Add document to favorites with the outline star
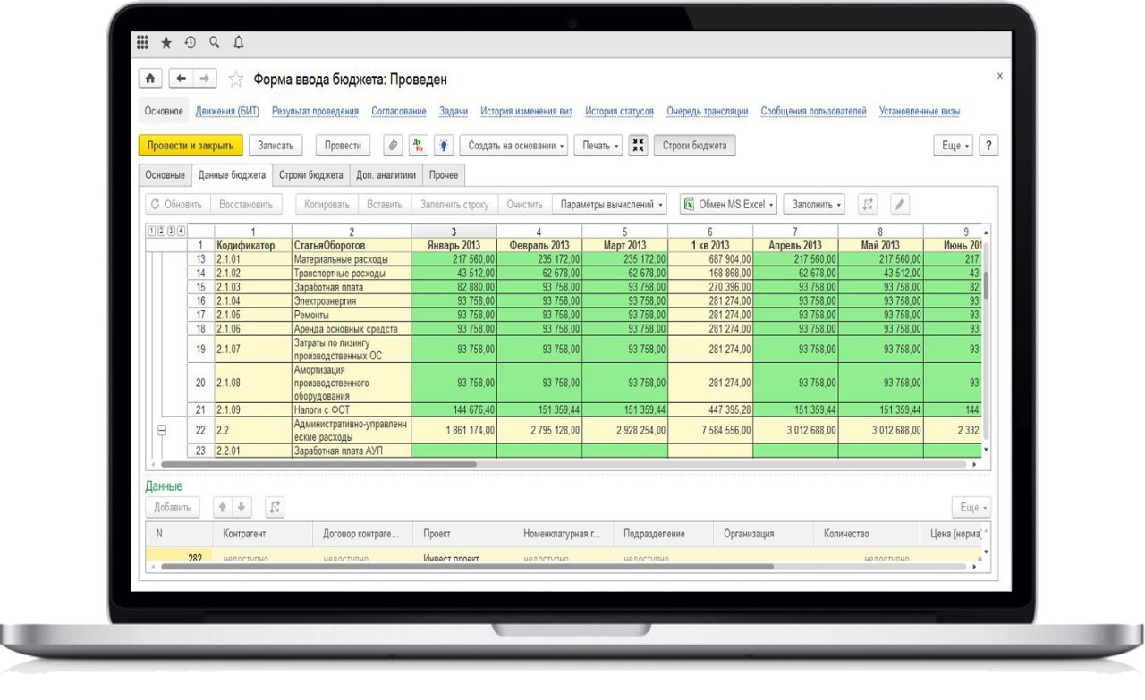The image size is (1145, 700). (236, 80)
